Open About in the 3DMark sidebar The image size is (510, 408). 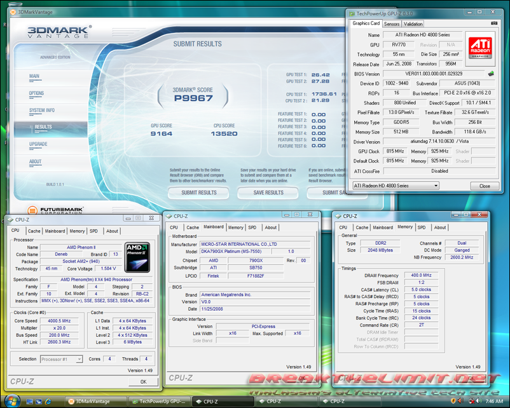(x=35, y=162)
